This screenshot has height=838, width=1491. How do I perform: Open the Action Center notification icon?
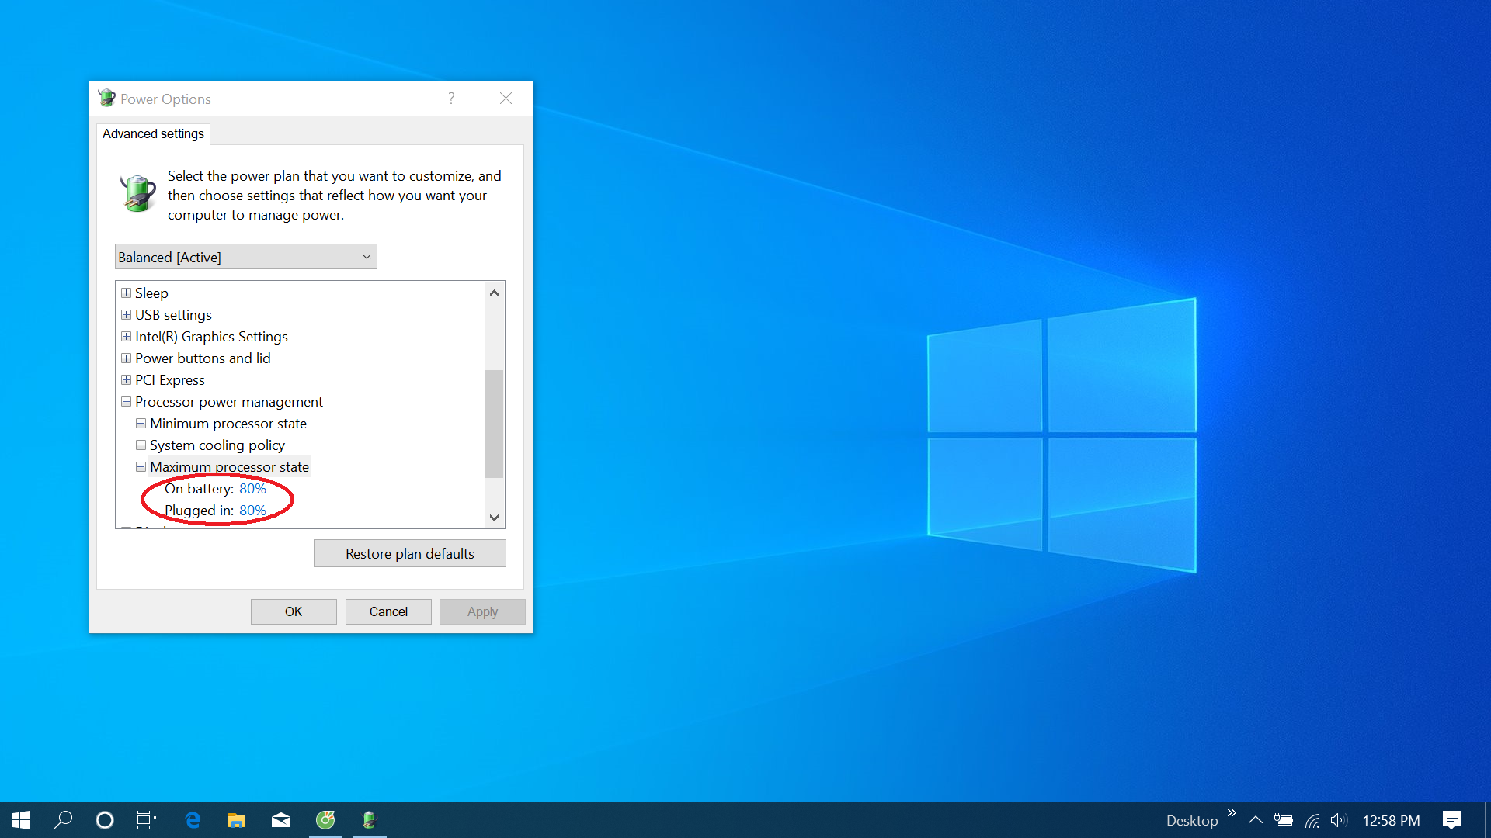point(1451,820)
